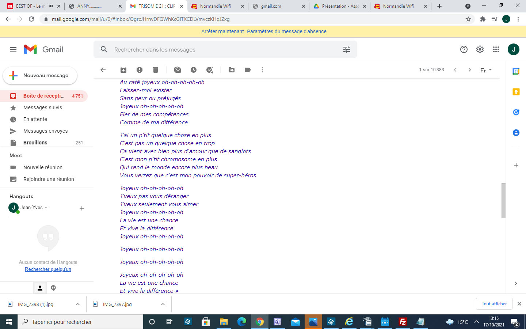Open Boîte de réception folder
526x329 pixels.
point(44,96)
